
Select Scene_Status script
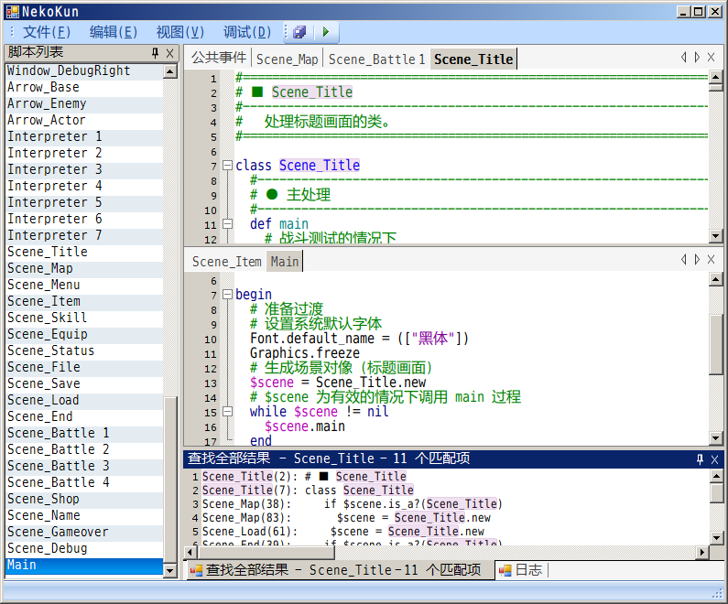[x=84, y=351]
